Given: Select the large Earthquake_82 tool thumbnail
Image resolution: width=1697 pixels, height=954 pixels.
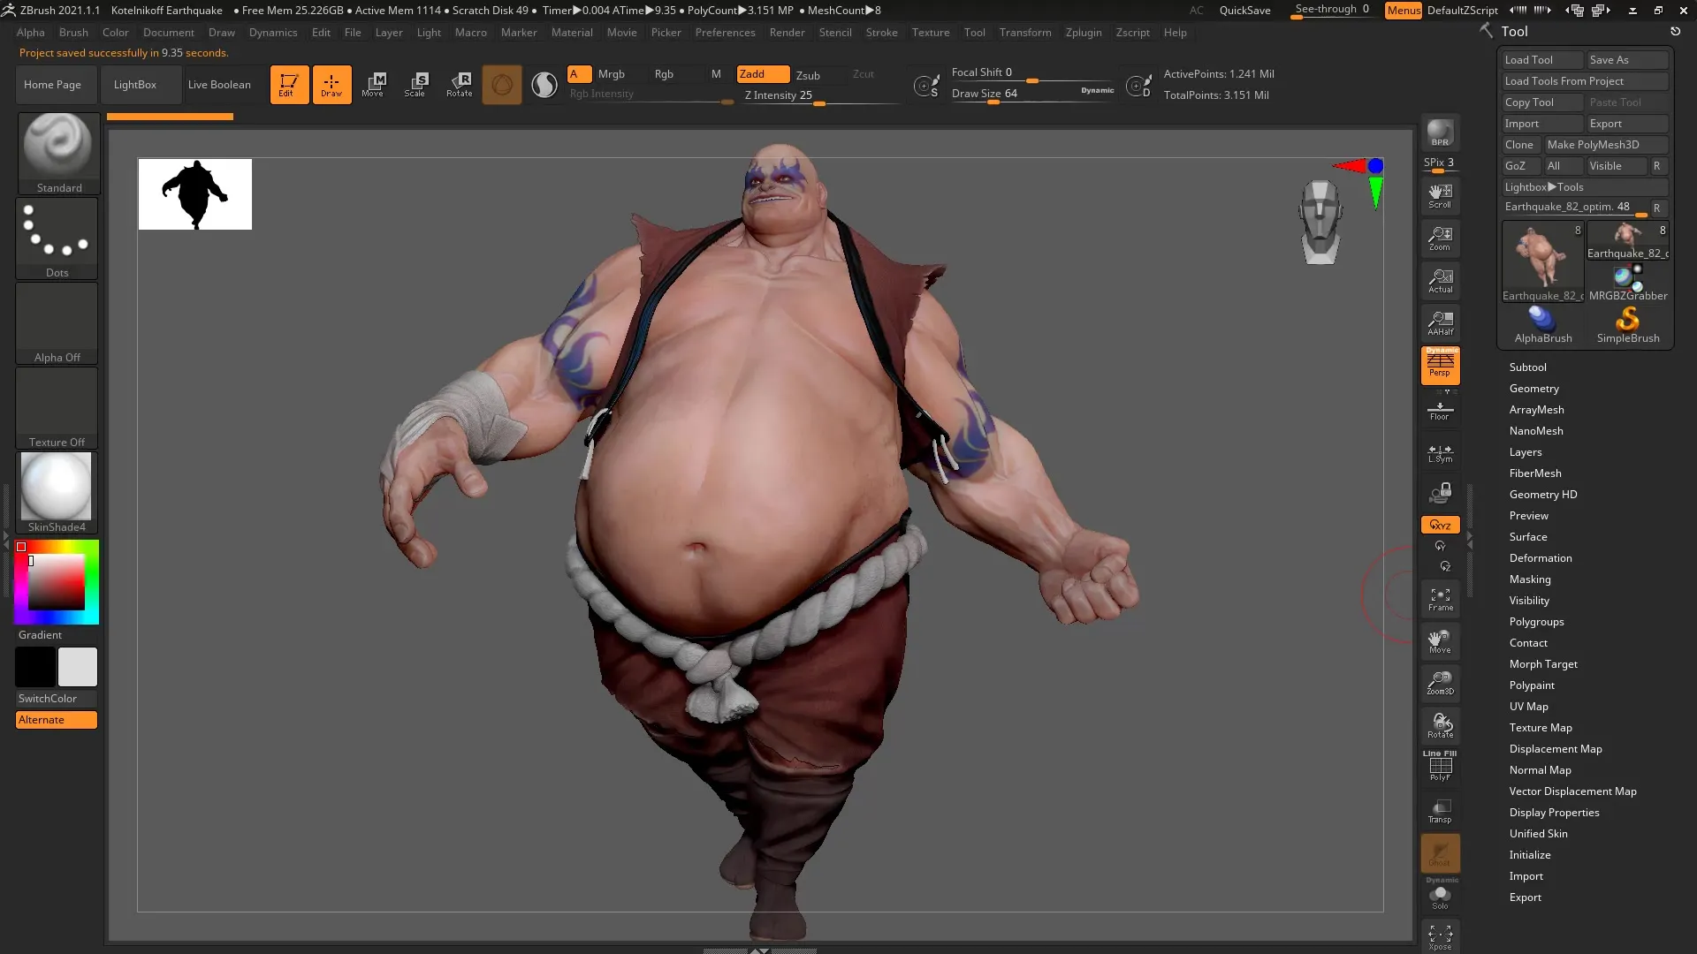Looking at the screenshot, I should coord(1543,261).
